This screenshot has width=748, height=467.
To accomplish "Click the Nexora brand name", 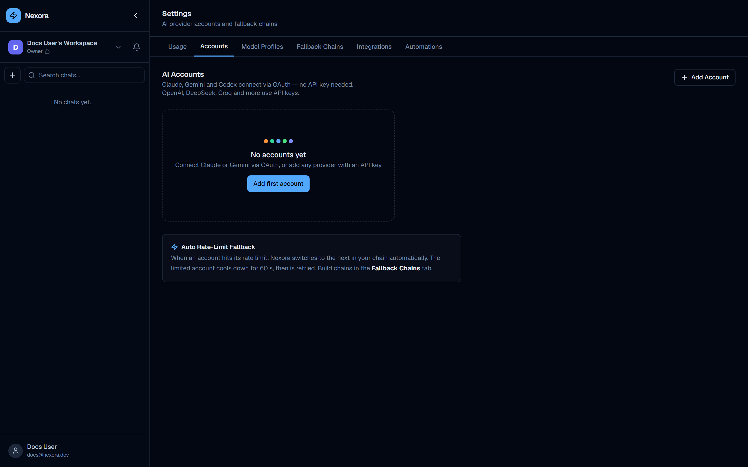I will pyautogui.click(x=37, y=16).
